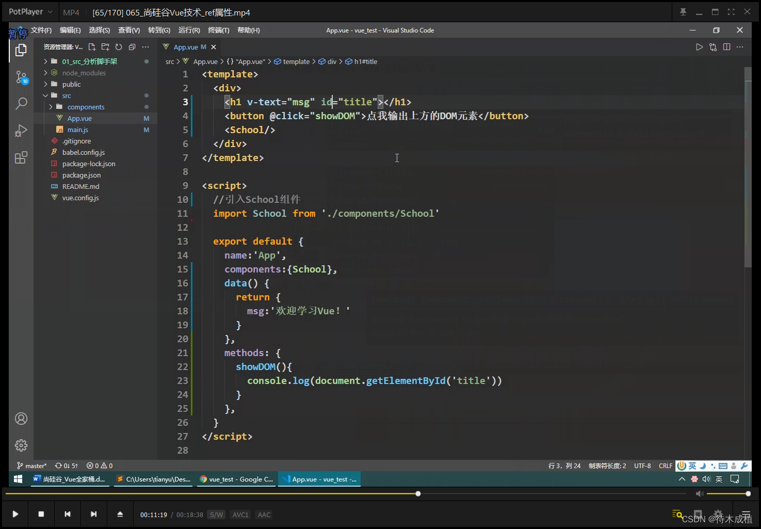Close the App.vue editor tab
This screenshot has height=529, width=761.
214,47
